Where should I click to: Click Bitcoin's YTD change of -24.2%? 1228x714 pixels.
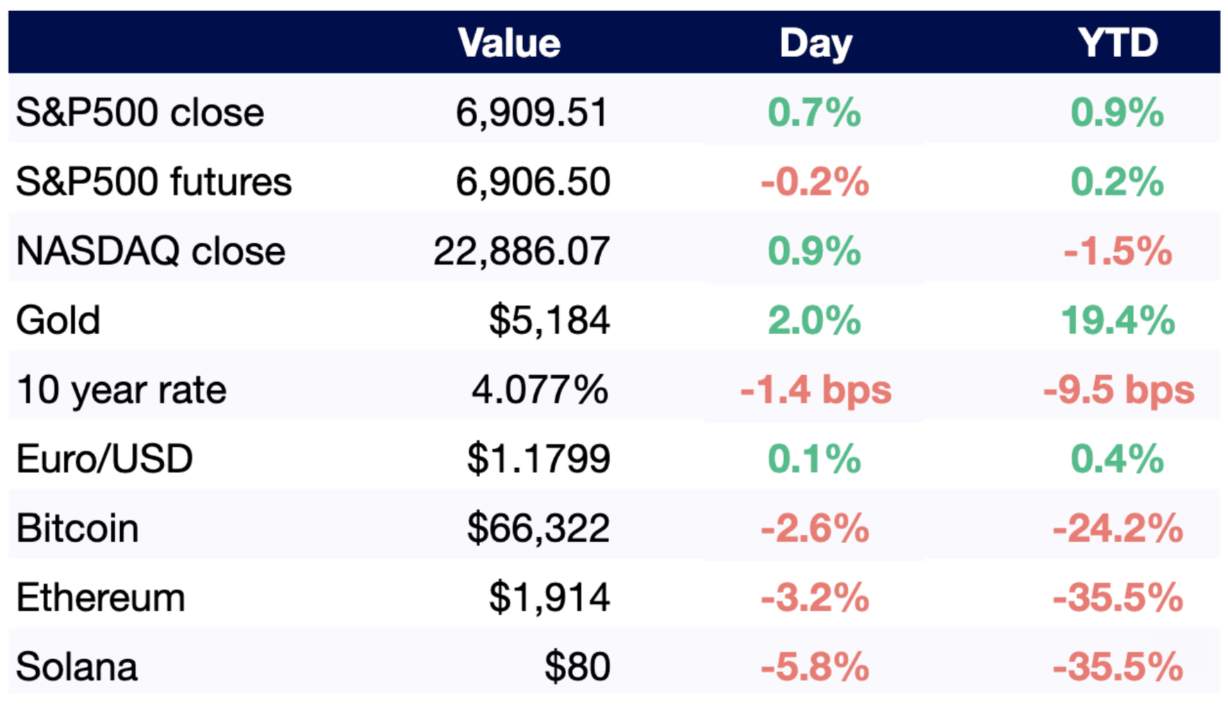(x=1118, y=529)
